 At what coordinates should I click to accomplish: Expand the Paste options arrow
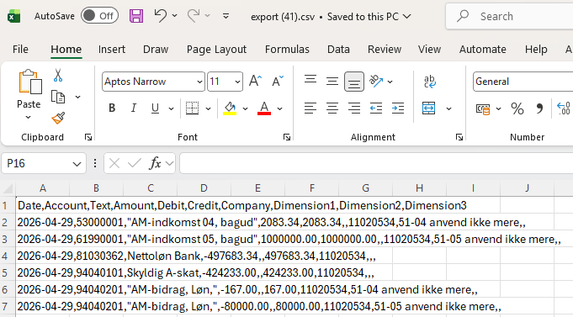tap(29, 117)
